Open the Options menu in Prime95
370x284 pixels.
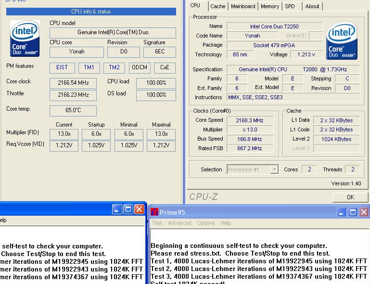205,223
